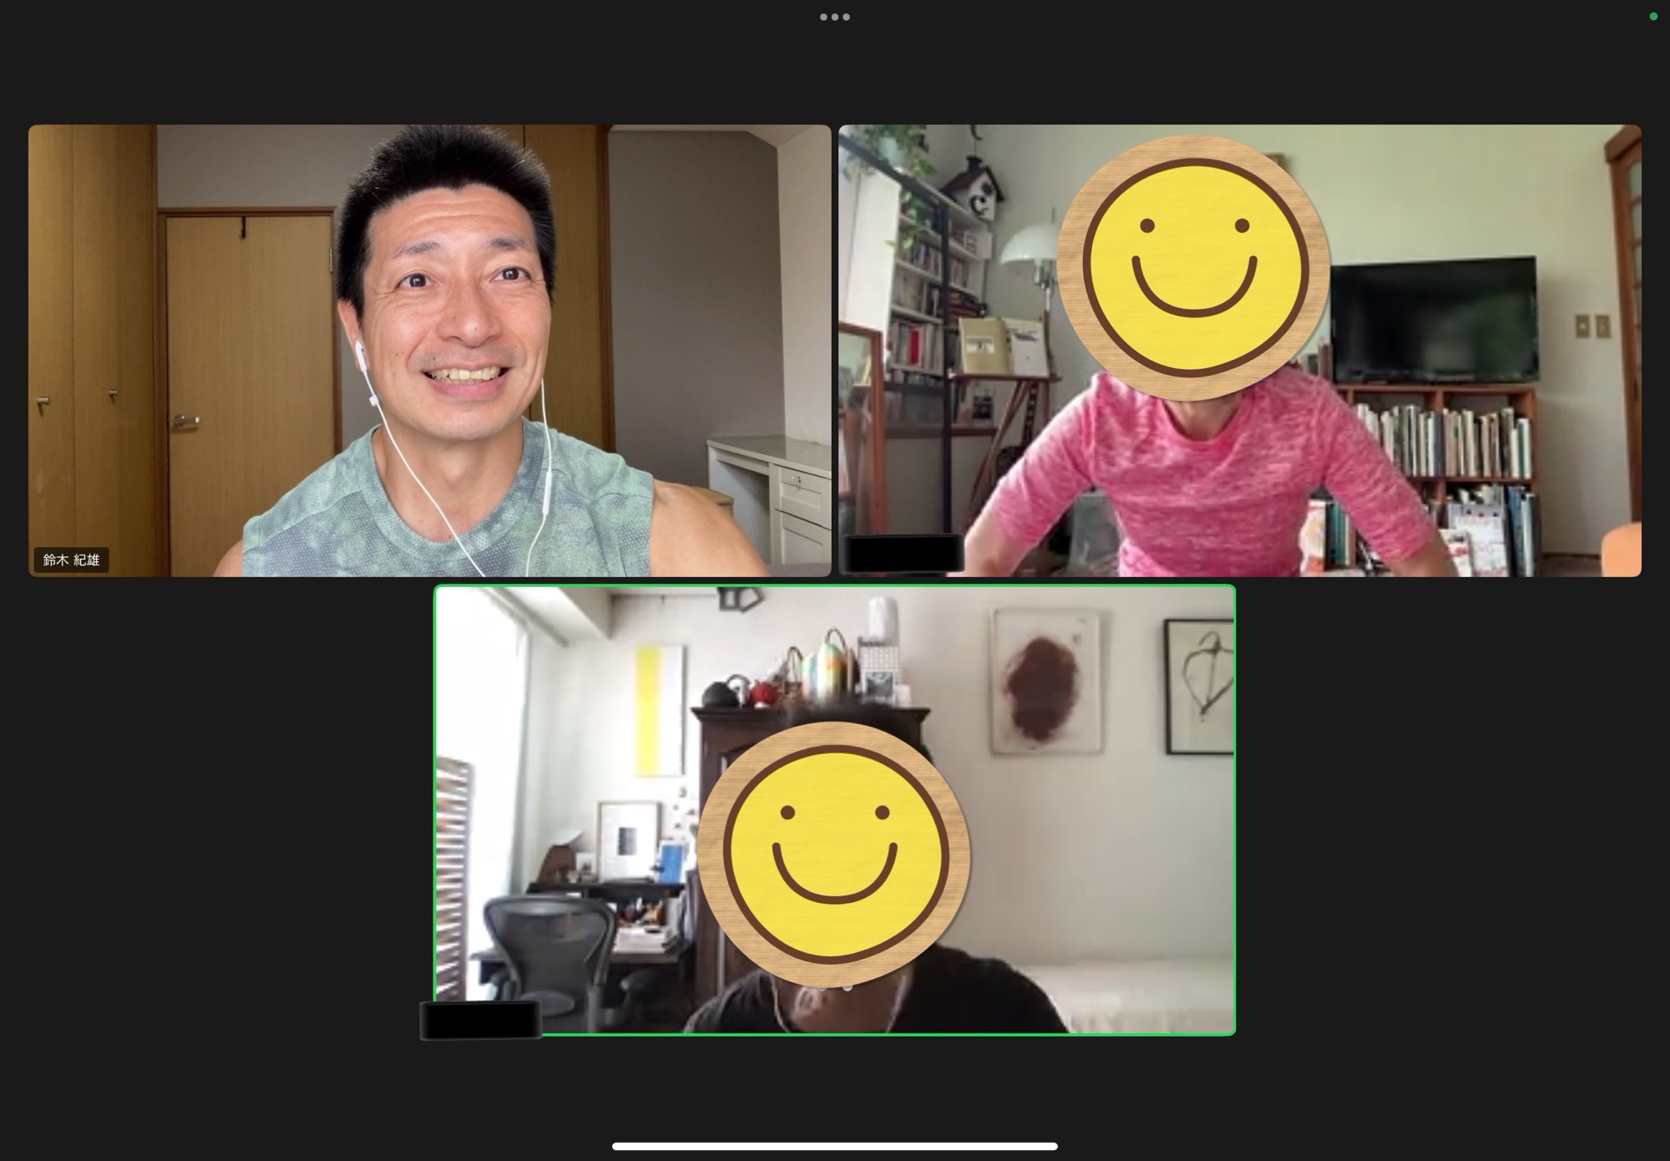The width and height of the screenshot is (1670, 1161).
Task: Click the 鈴木 紀雄 name label
Action: 71,560
